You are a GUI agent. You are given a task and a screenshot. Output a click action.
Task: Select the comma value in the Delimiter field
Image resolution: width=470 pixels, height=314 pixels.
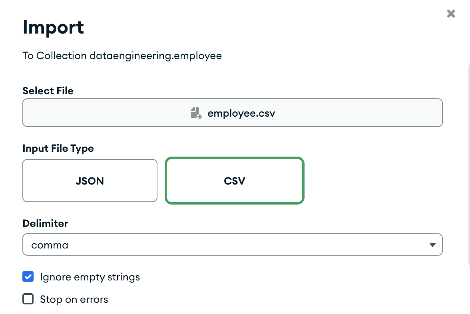50,245
